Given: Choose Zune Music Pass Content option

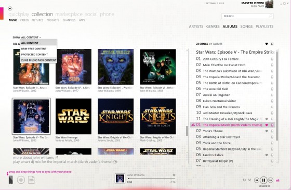Looking at the screenshot, I should 38,60.
